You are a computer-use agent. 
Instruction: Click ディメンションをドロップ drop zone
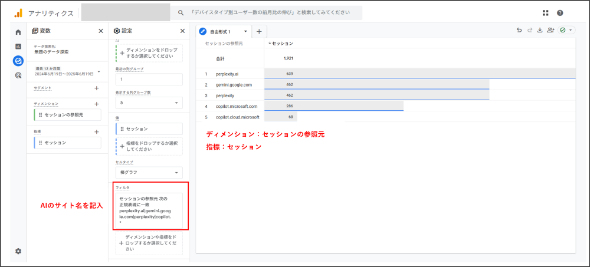(x=149, y=53)
